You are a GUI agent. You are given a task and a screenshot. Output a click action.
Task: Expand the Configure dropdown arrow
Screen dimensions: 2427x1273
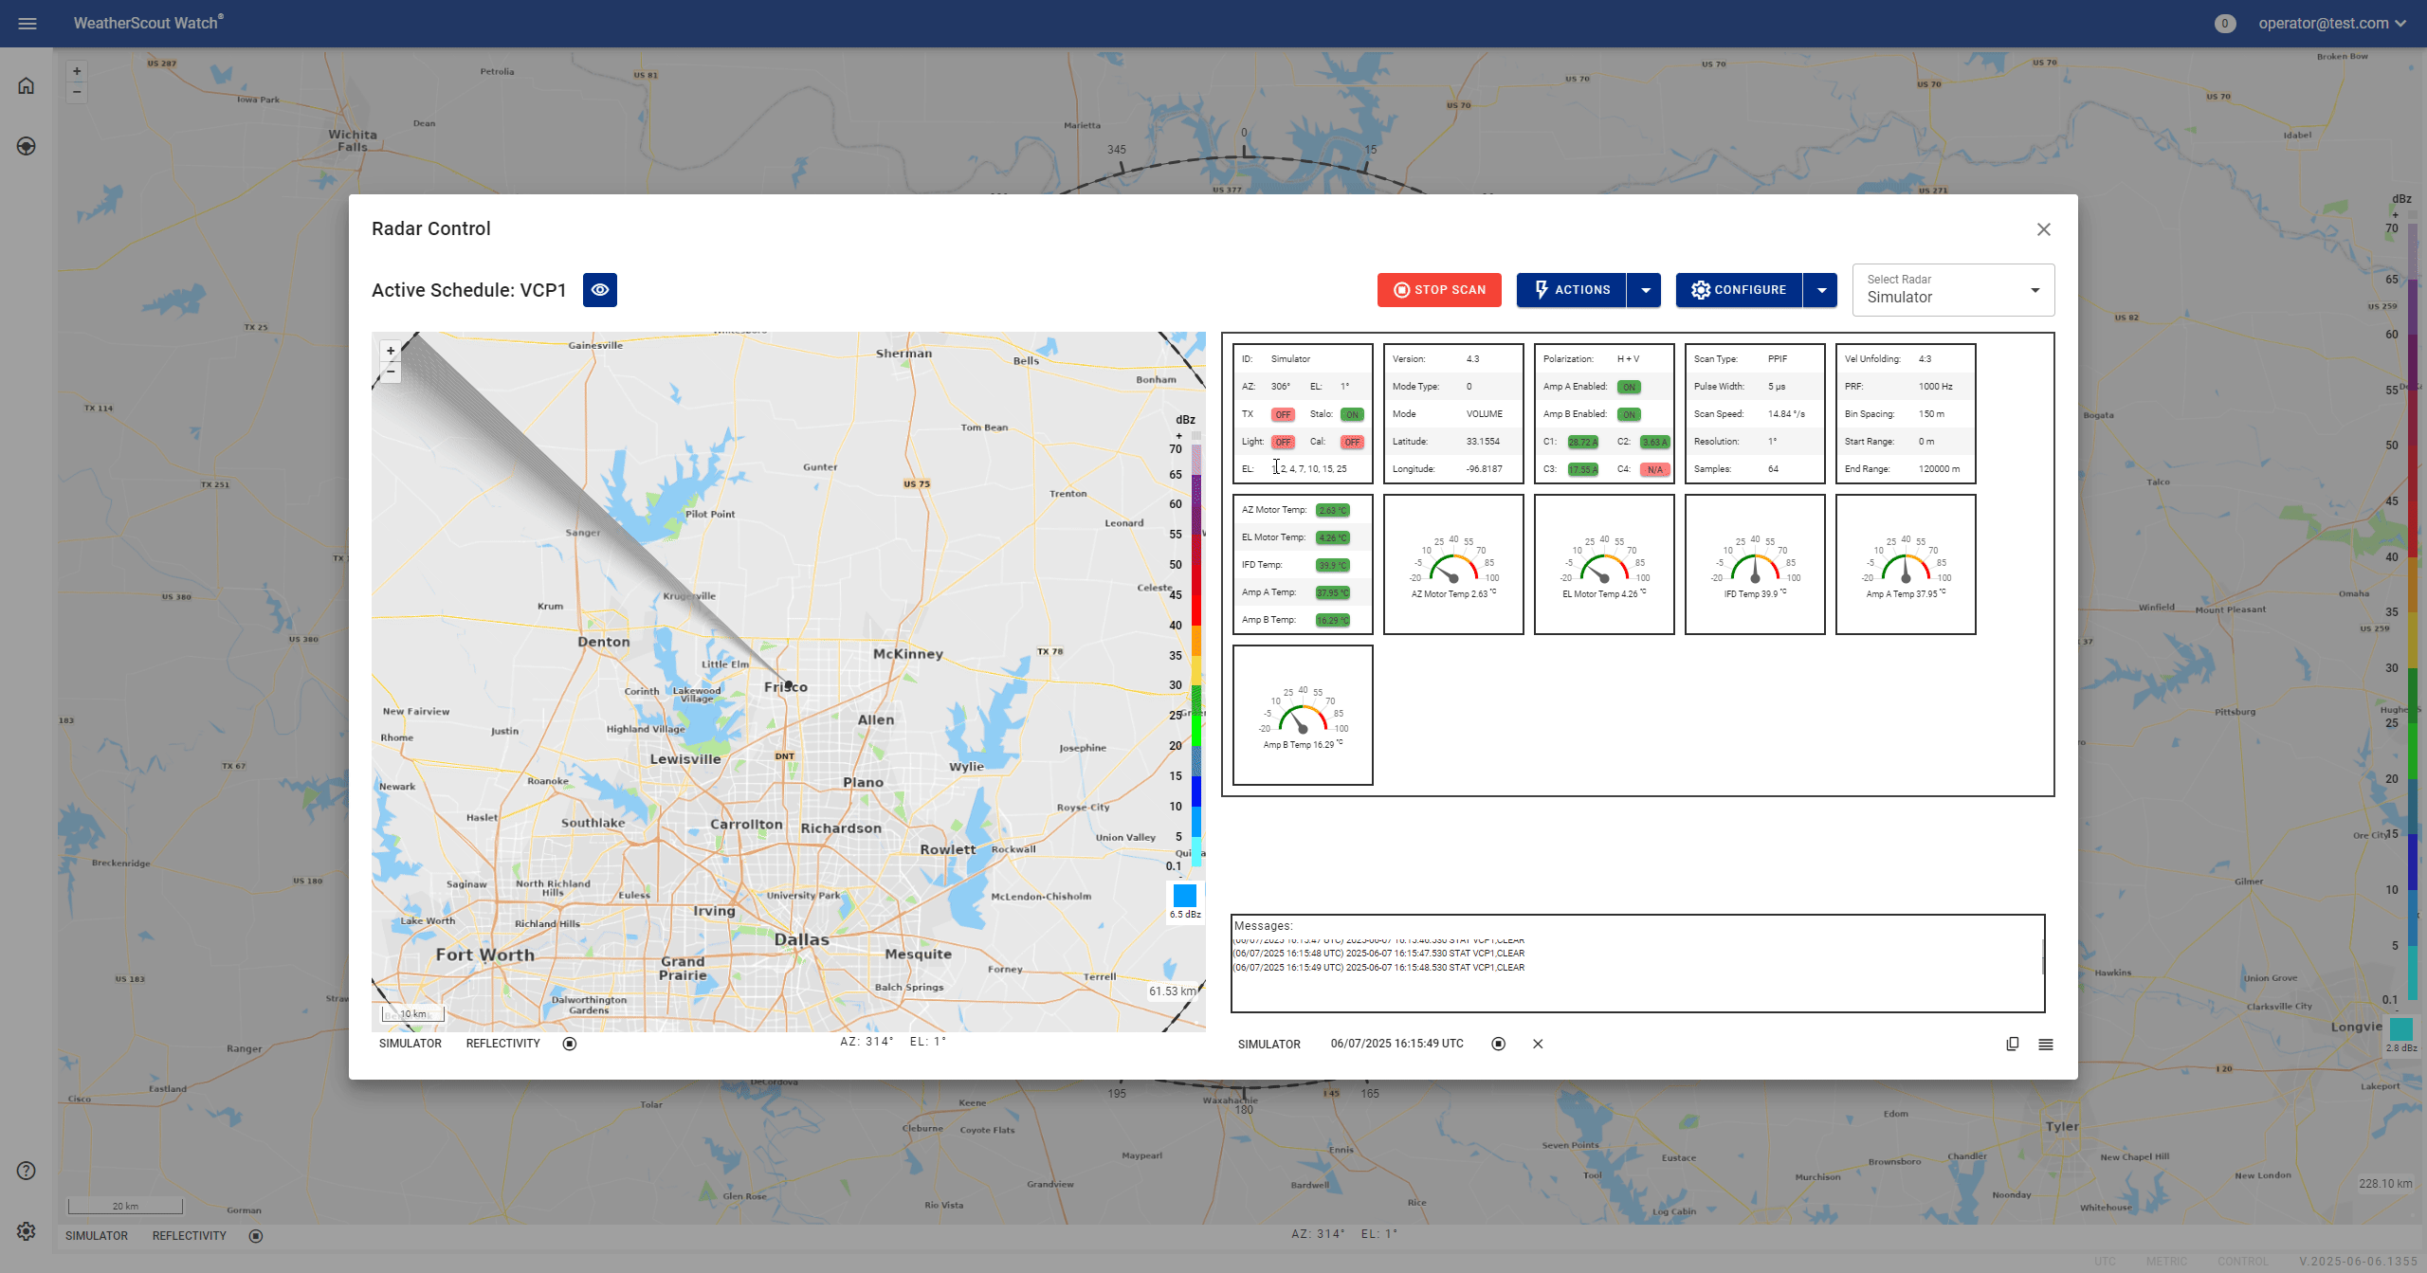(x=1821, y=290)
